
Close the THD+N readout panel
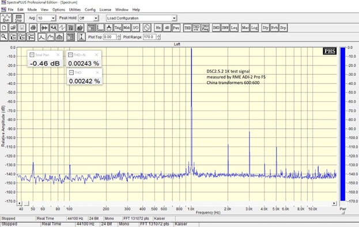(x=97, y=55)
